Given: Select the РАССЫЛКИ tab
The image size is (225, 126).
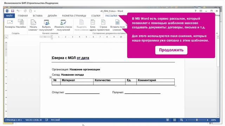Looking at the screenshot, I should (111, 16).
